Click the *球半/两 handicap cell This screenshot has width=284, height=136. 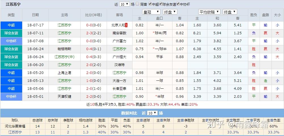(x=159, y=33)
